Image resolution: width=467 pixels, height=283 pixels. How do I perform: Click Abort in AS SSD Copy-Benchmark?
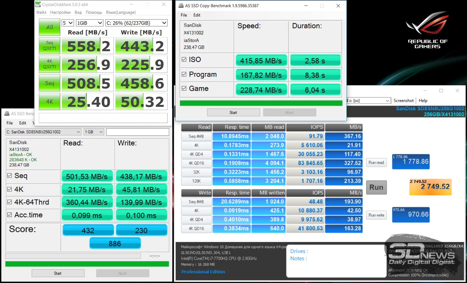[x=290, y=112]
